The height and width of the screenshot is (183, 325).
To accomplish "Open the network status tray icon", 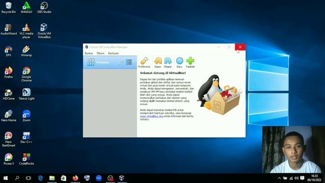I will [x=291, y=178].
